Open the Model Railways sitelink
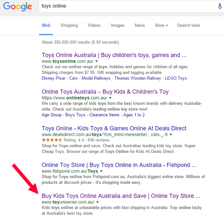Viewport: 224px width, 223px height. click(x=96, y=78)
